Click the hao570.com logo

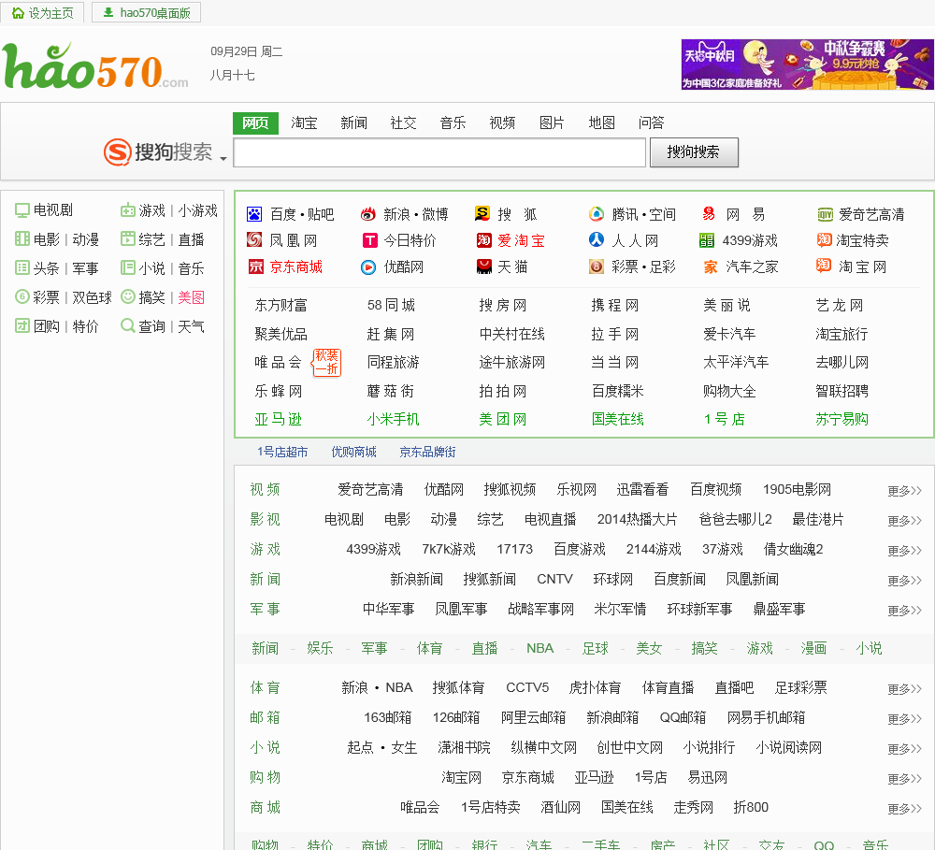coord(95,66)
